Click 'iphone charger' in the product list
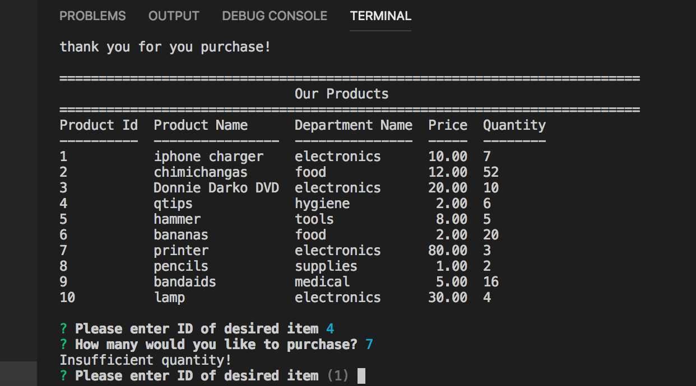The height and width of the screenshot is (386, 696). click(208, 157)
